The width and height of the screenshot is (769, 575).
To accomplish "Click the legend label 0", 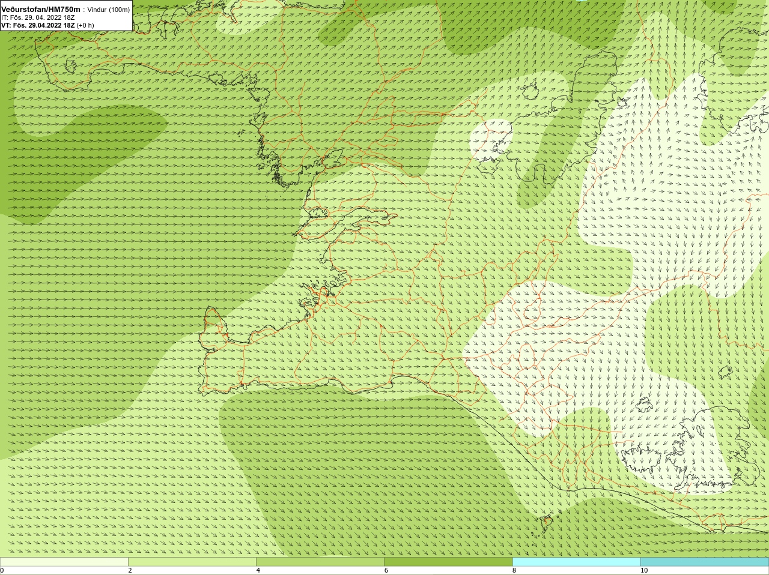I will [x=2, y=571].
